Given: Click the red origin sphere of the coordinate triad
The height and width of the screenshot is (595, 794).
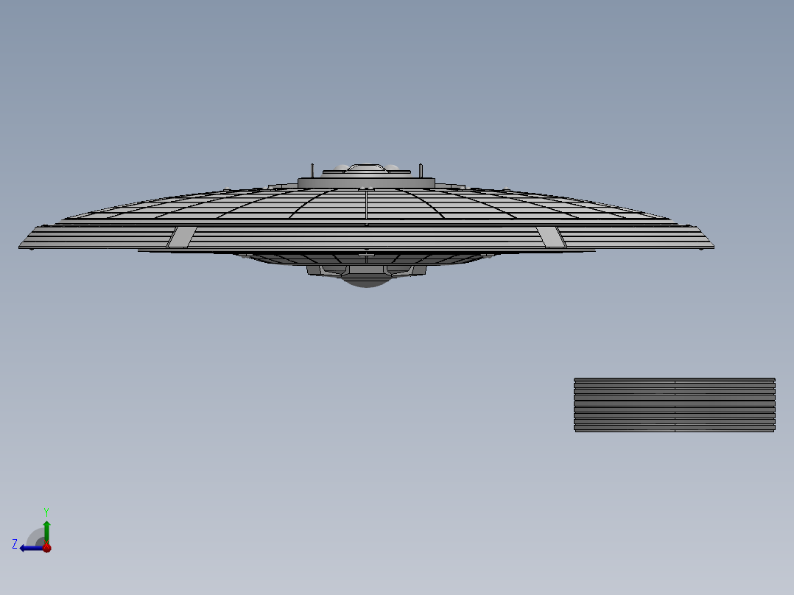Looking at the screenshot, I should [47, 548].
